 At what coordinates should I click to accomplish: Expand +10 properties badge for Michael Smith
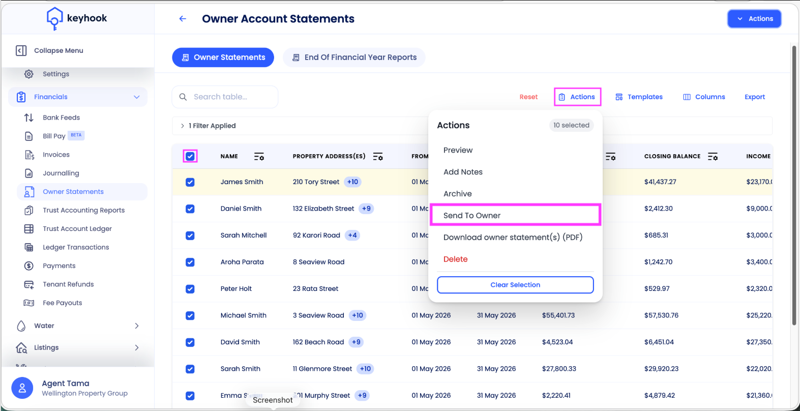[358, 315]
